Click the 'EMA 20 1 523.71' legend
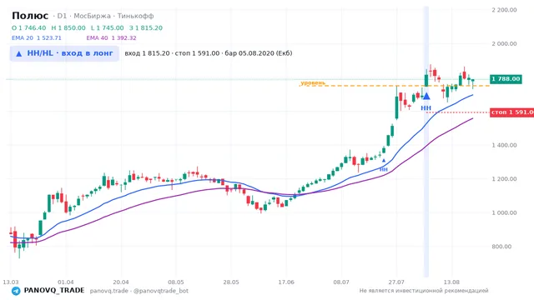534x300 pixels. pyautogui.click(x=37, y=38)
